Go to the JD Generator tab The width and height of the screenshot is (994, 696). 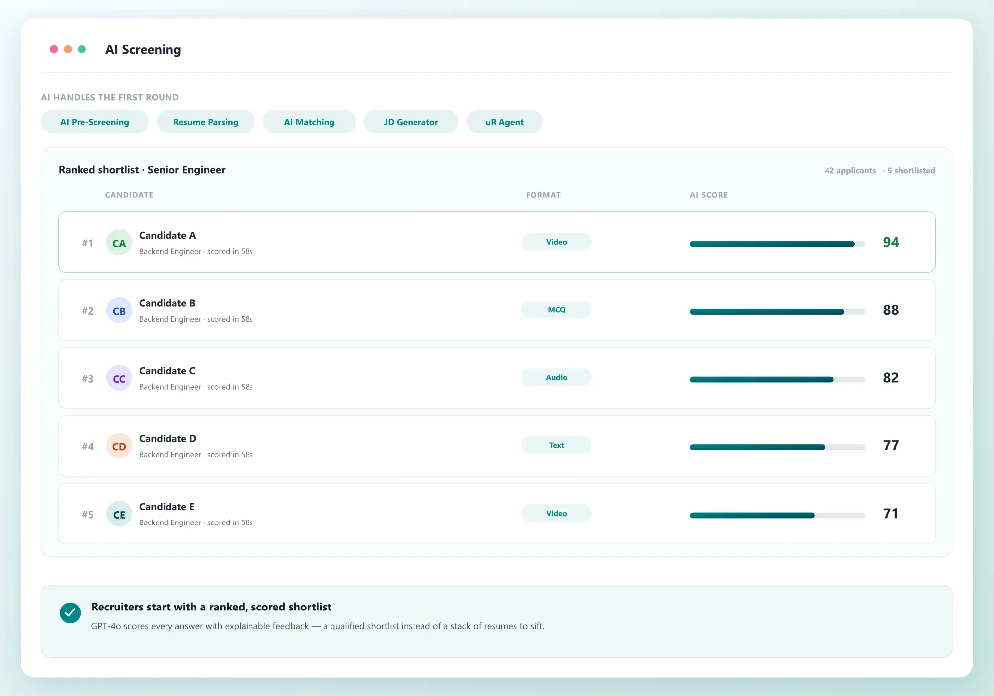coord(411,122)
